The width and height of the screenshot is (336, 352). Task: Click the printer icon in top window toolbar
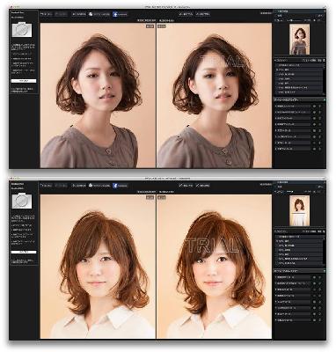91,14
